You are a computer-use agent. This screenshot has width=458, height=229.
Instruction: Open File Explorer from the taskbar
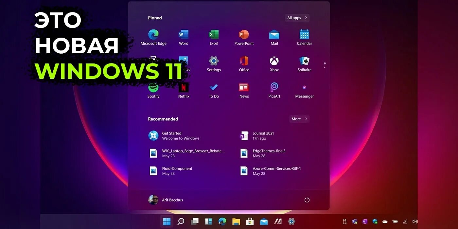click(x=236, y=221)
